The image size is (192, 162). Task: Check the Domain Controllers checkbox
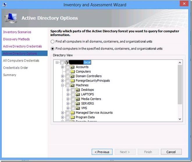point(67,76)
